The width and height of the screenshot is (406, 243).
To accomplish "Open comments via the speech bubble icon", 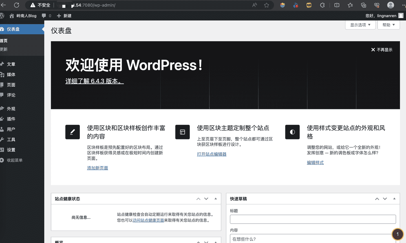I will [44, 16].
